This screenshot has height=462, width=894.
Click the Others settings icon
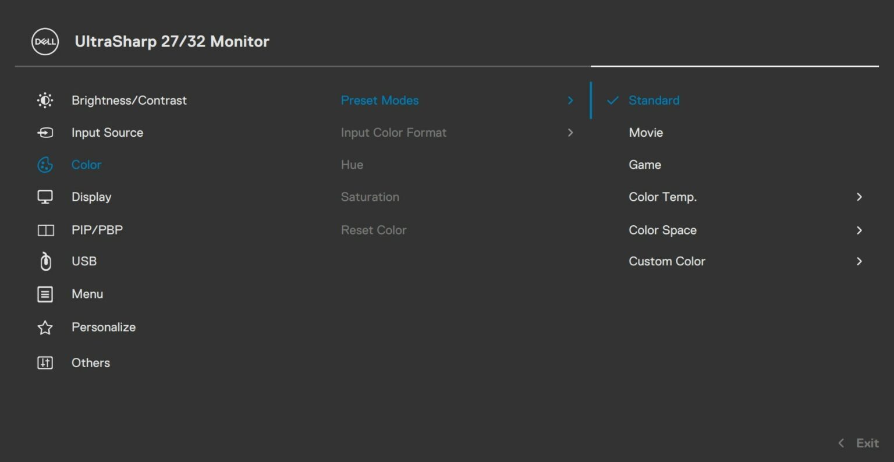[45, 363]
